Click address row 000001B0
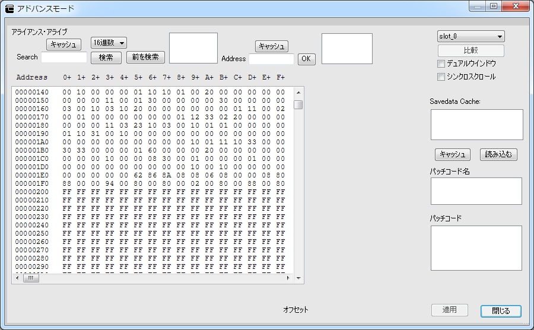The width and height of the screenshot is (534, 330). [150, 151]
